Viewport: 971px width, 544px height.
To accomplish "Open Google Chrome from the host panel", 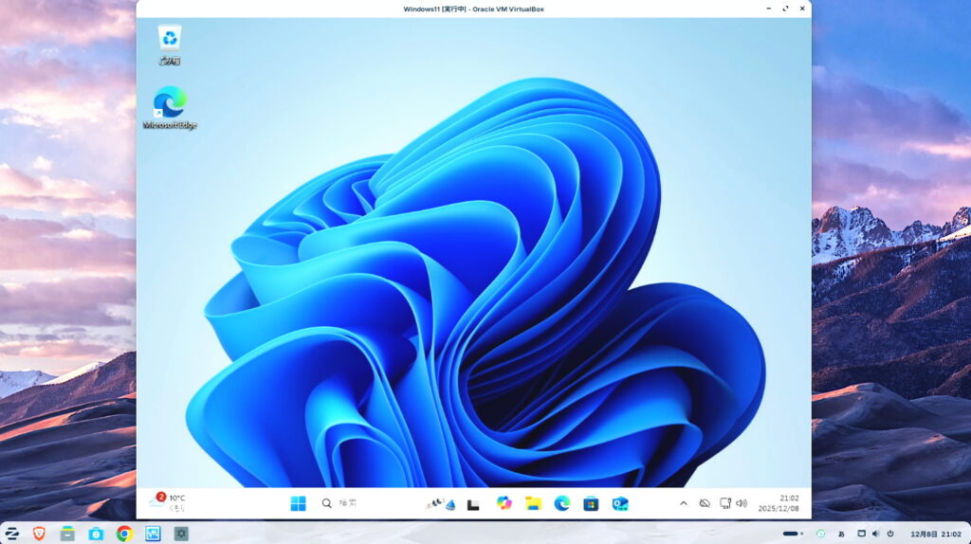I will [124, 534].
